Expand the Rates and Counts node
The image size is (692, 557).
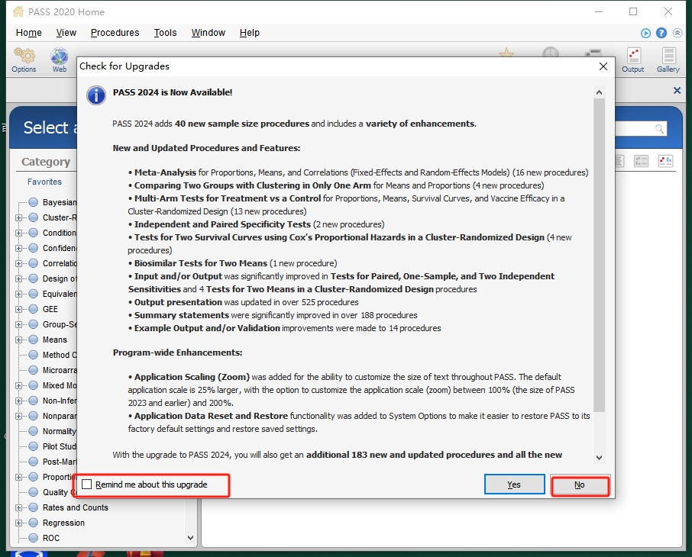pos(18,507)
